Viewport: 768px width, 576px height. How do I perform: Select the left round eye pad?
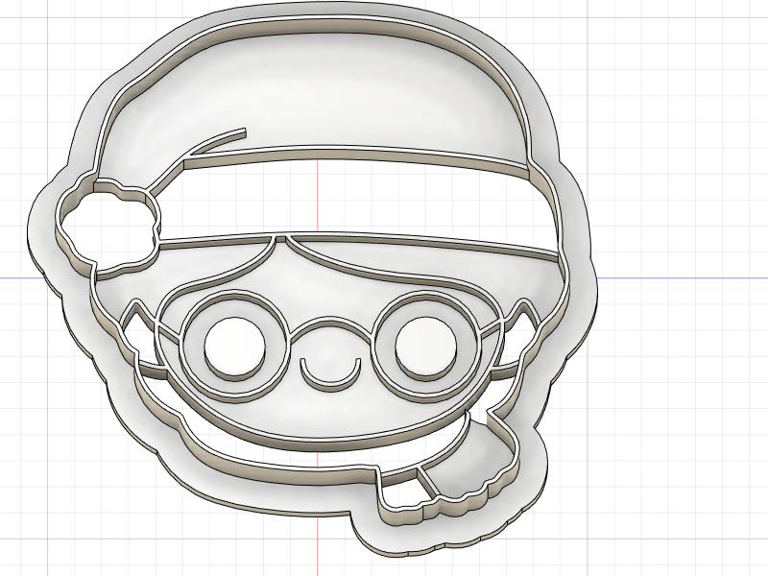(234, 348)
